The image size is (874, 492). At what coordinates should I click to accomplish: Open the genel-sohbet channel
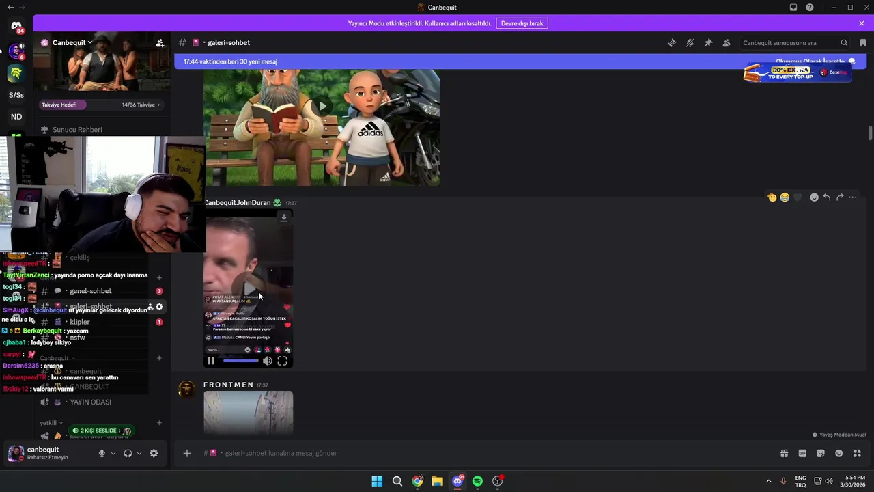[x=90, y=291]
